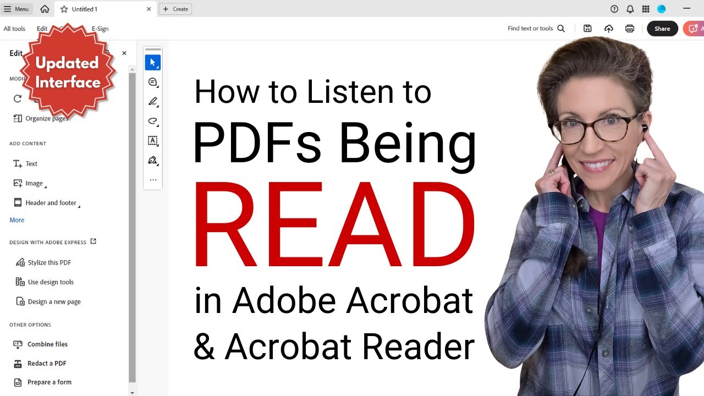Click the Edit panel scroll up arrow
This screenshot has height=396, width=704.
pyautogui.click(x=132, y=68)
